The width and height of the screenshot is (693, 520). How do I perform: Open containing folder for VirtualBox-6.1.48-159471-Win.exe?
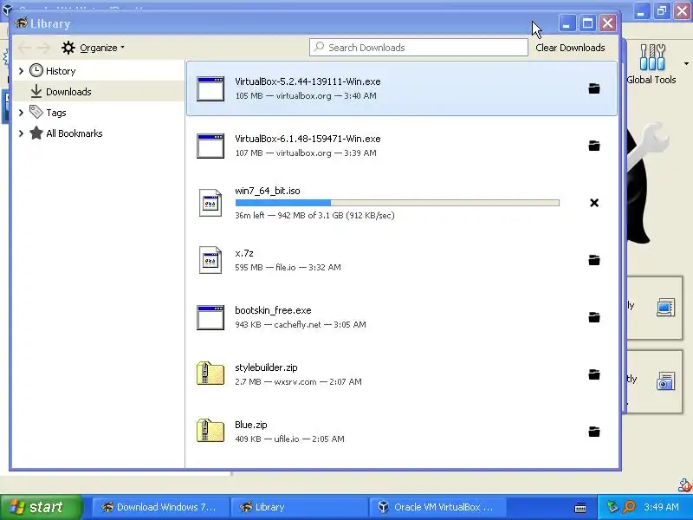[x=594, y=146]
